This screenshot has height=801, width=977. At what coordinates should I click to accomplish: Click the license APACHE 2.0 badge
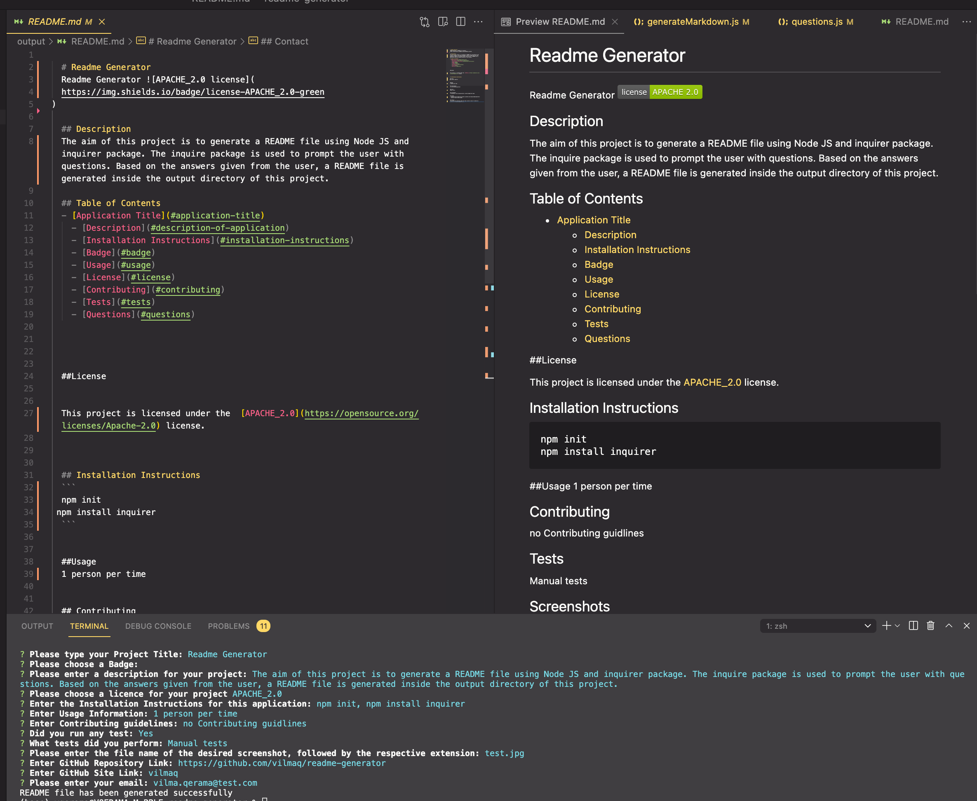pos(660,92)
